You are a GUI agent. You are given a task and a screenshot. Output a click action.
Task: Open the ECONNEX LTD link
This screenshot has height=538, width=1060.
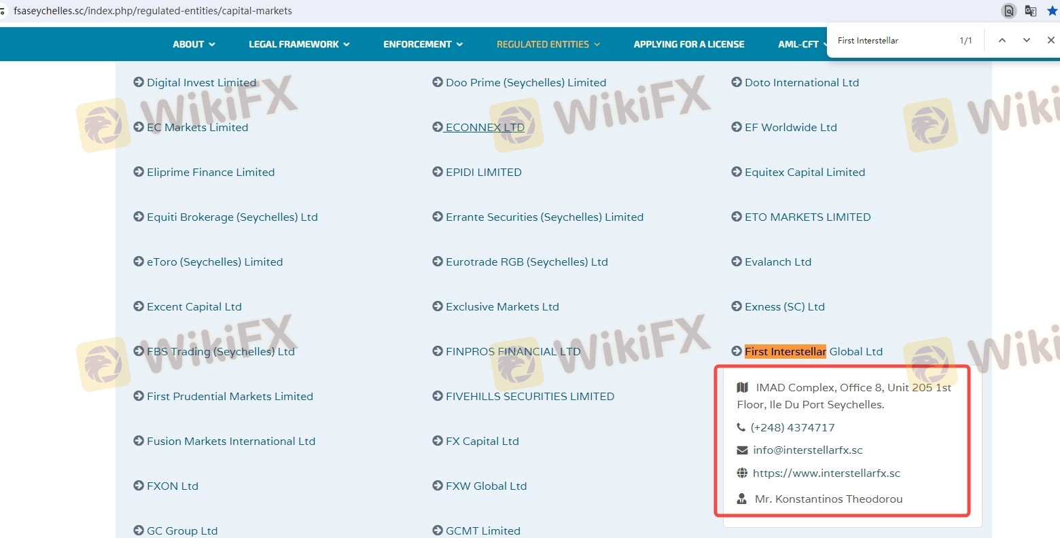(484, 127)
